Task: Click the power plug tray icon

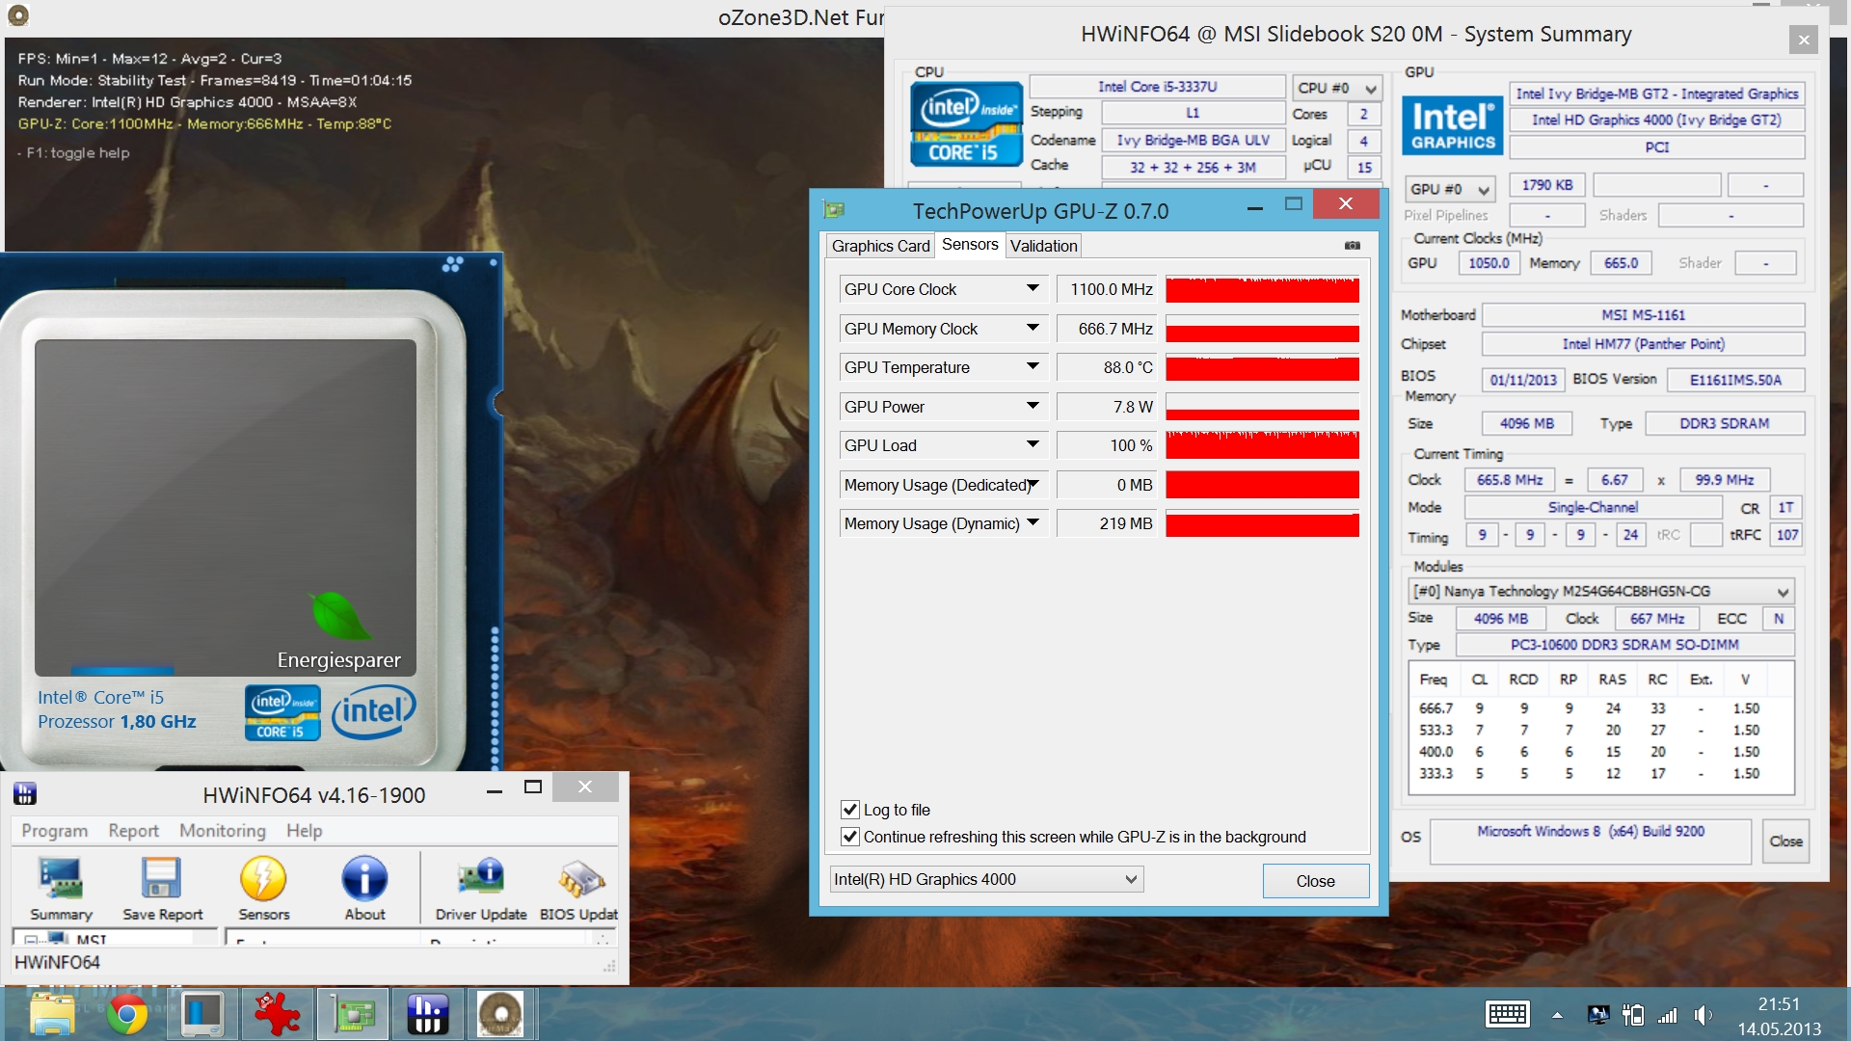Action: pyautogui.click(x=1633, y=1015)
